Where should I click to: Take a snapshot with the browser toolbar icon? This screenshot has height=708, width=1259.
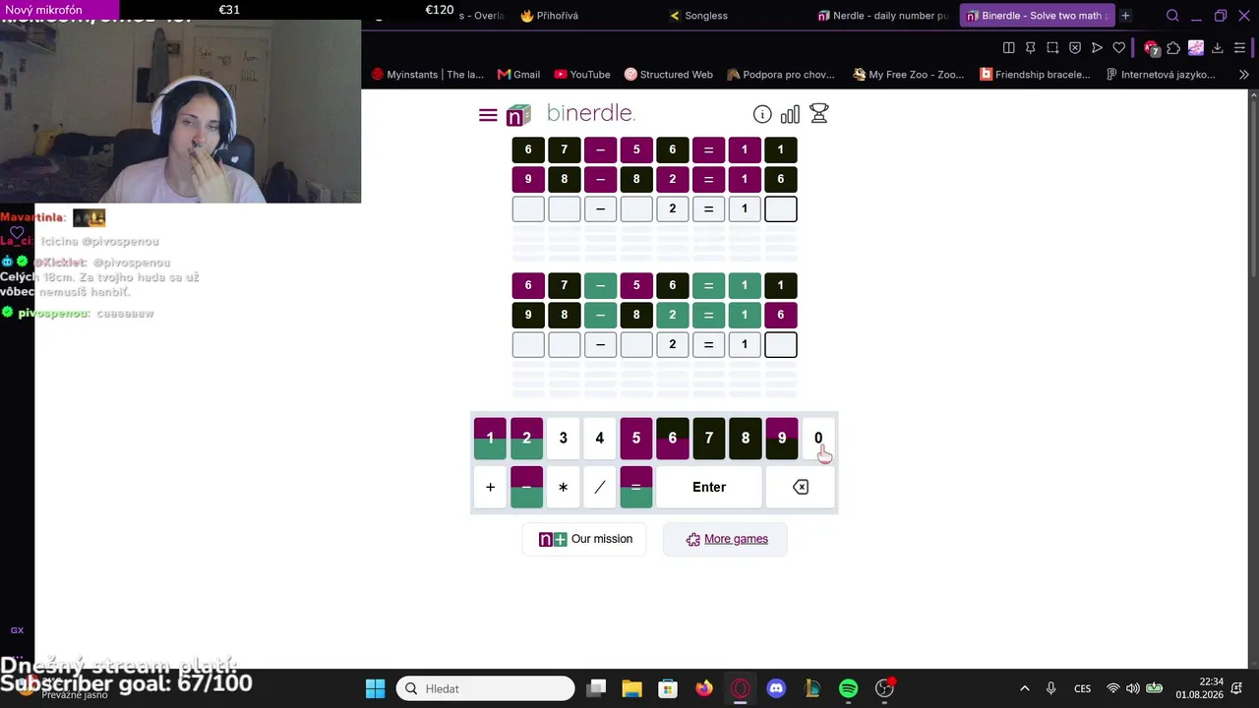[x=1052, y=47]
